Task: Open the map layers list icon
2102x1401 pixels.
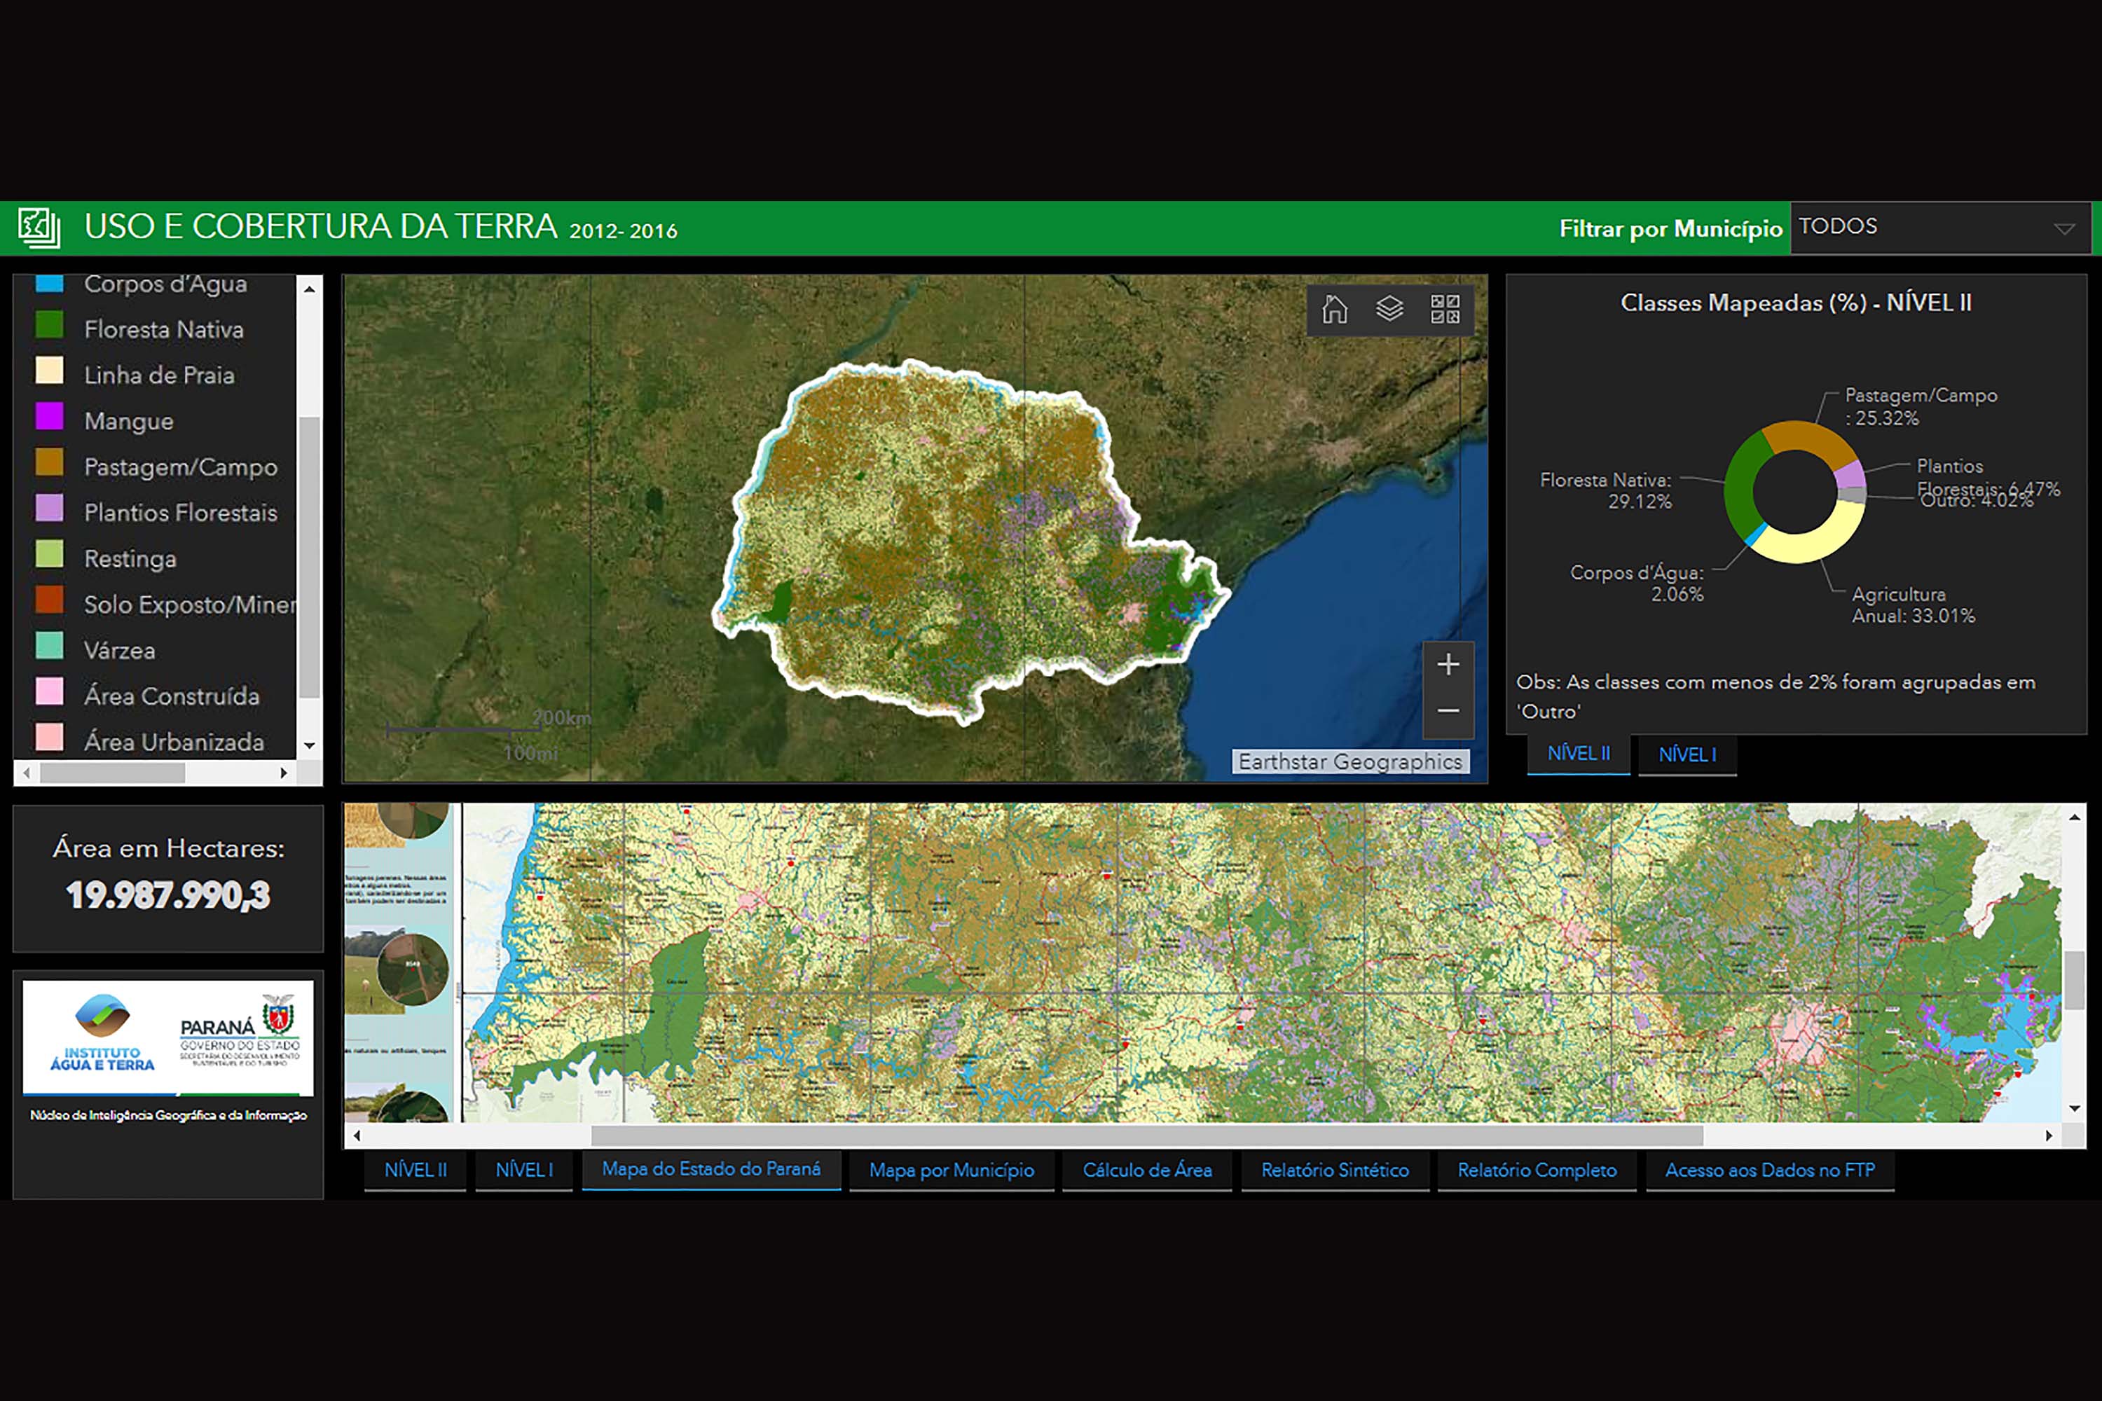Action: 1389,309
